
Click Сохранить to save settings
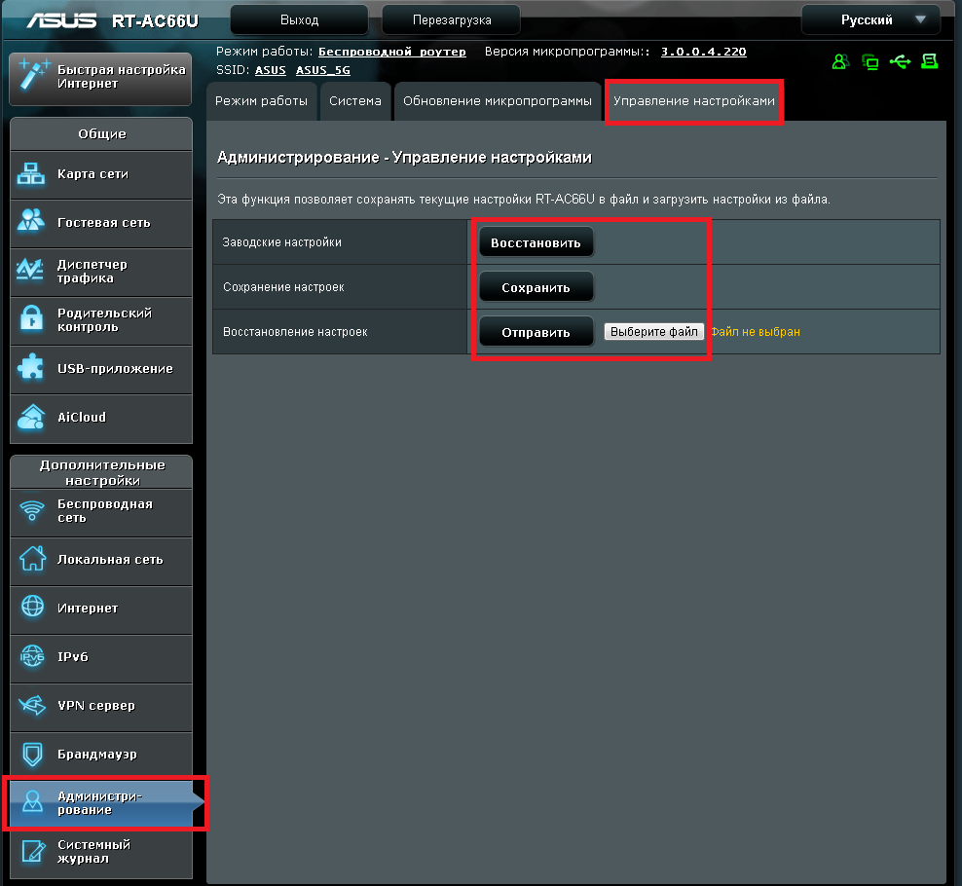point(536,287)
